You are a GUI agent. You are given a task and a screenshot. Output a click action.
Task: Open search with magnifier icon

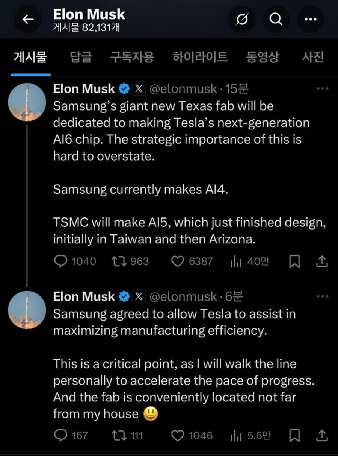(276, 20)
